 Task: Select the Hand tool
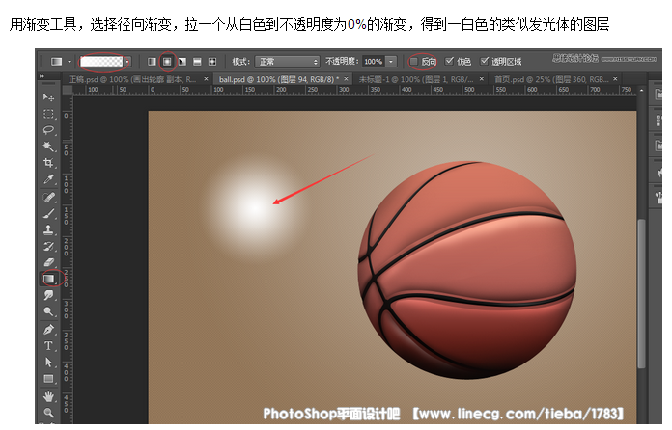tap(48, 396)
